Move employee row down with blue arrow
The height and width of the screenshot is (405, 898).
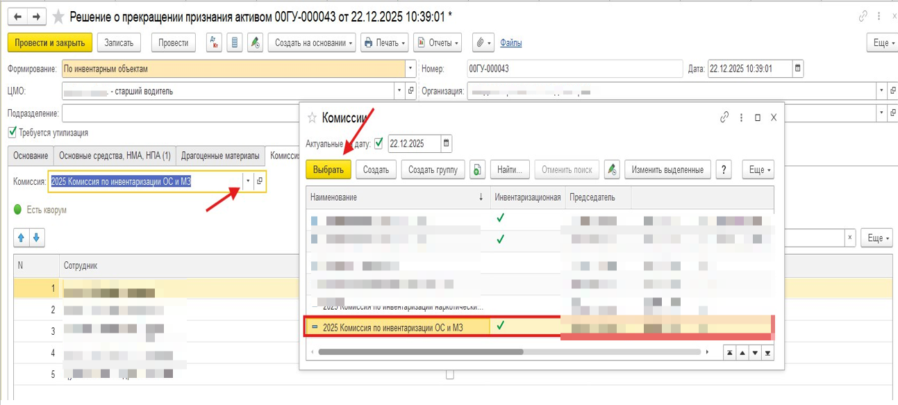tap(36, 238)
